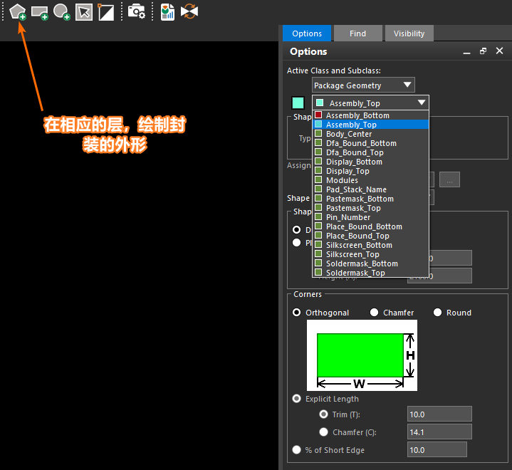Select the Orthogonal corners radio button
The image size is (512, 470).
click(x=297, y=313)
